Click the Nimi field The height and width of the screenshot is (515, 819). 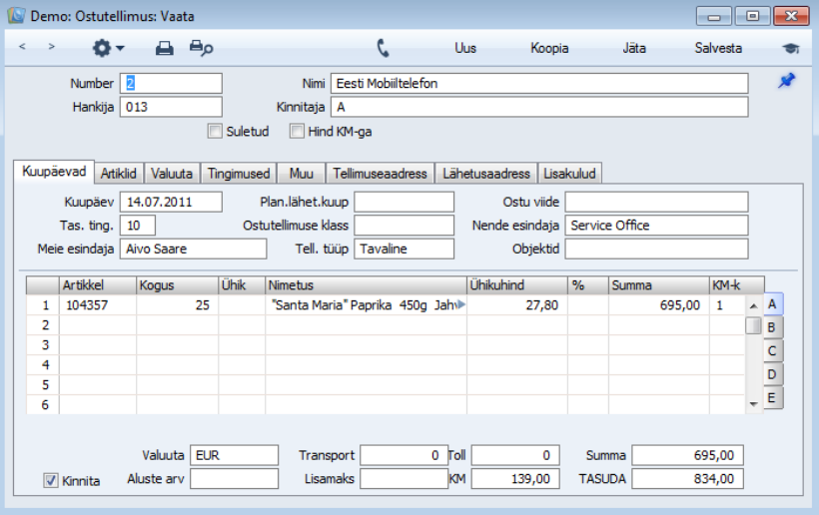coord(539,84)
